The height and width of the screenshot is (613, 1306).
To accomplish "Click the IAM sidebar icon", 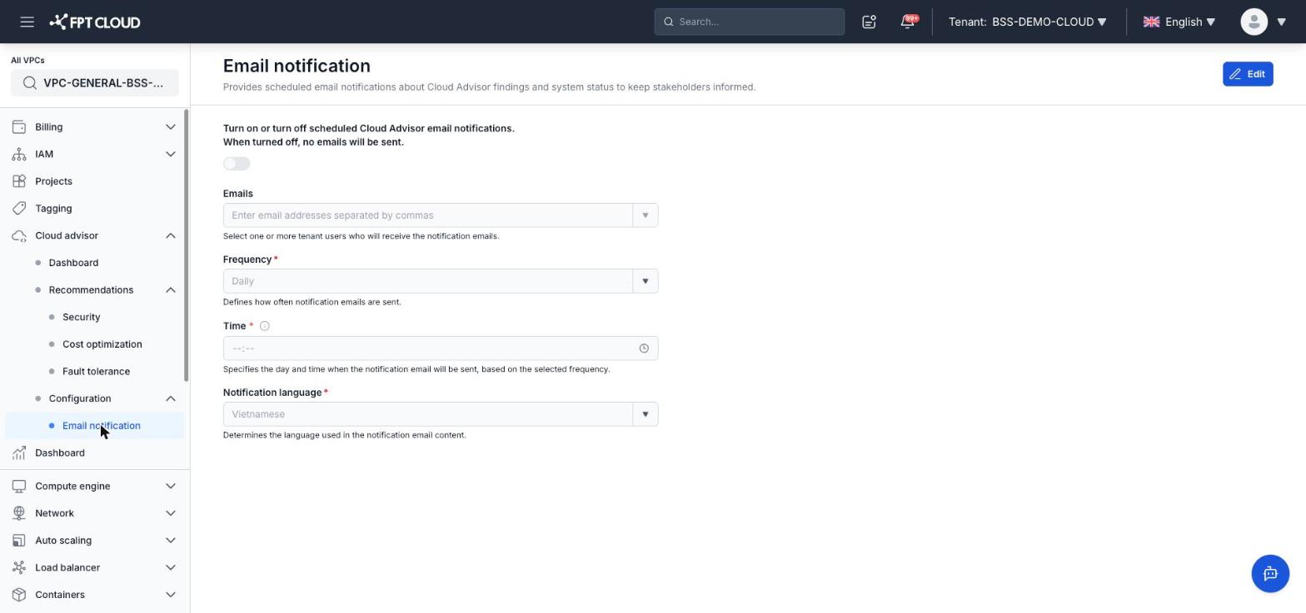I will pos(19,154).
